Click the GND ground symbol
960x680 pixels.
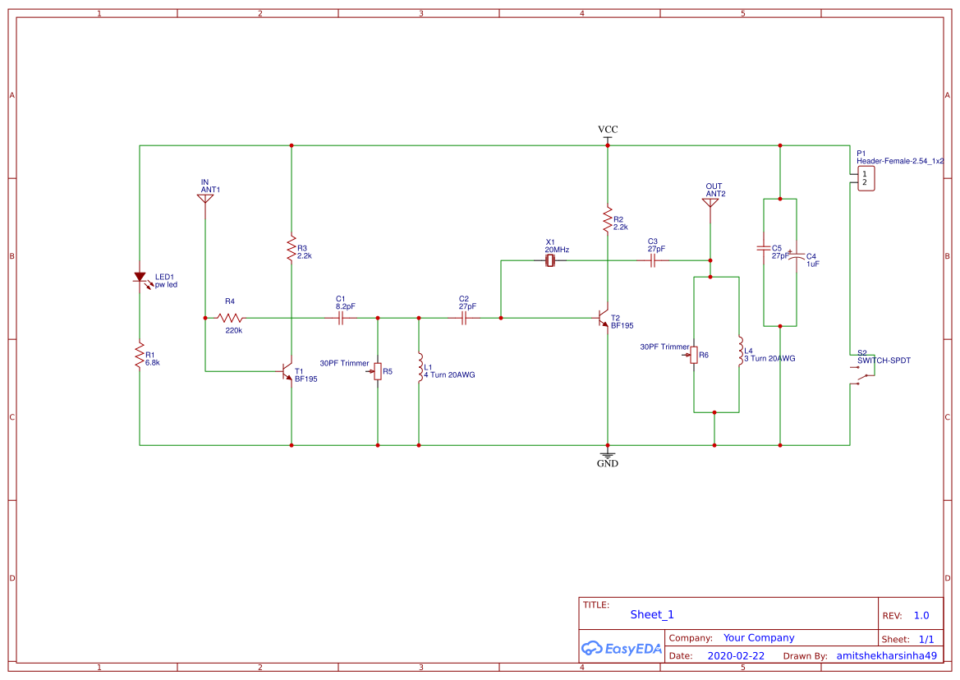(x=607, y=454)
